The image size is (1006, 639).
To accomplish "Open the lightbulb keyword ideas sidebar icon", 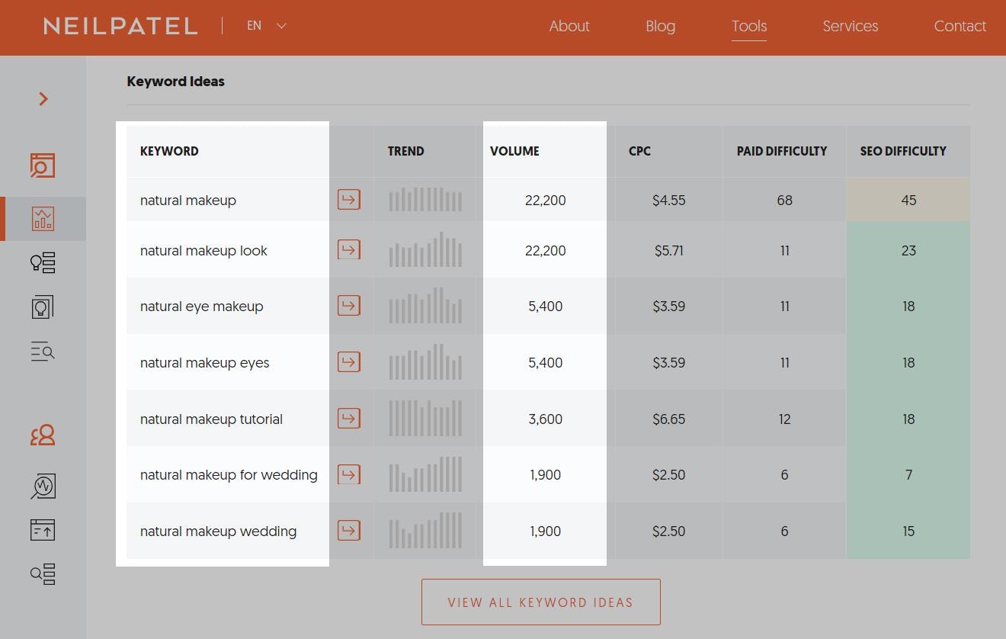I will tap(43, 263).
